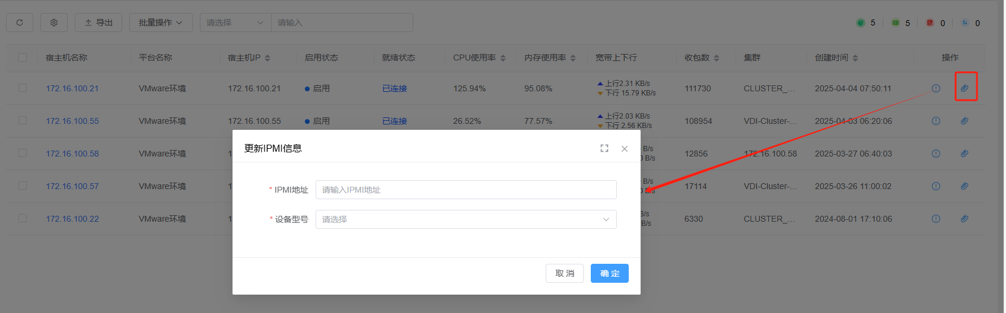Click 集群 column header

point(752,58)
